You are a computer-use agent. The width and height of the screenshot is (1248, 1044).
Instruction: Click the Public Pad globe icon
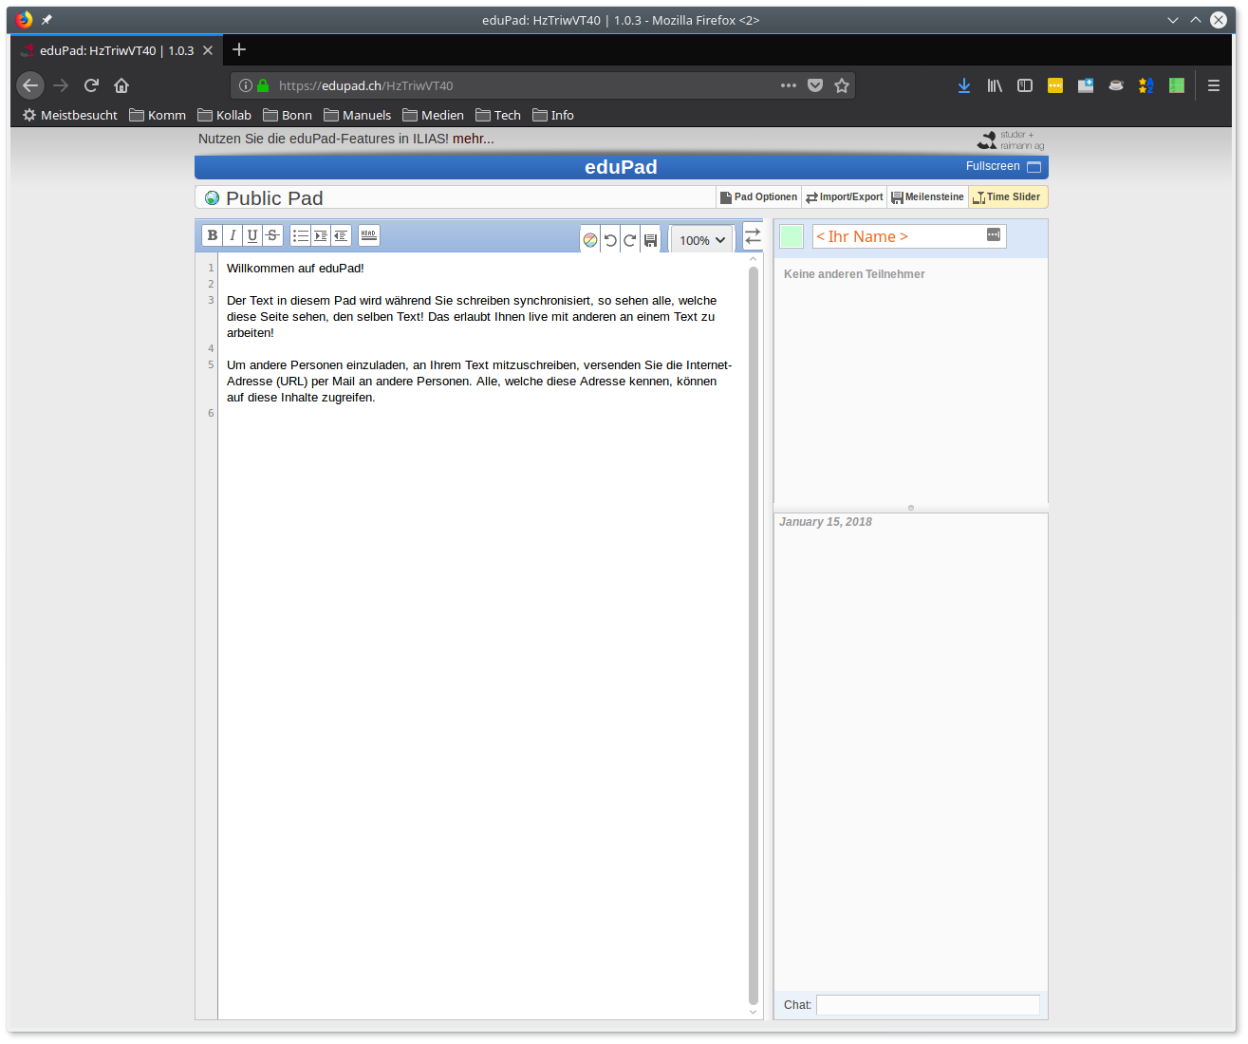coord(213,198)
